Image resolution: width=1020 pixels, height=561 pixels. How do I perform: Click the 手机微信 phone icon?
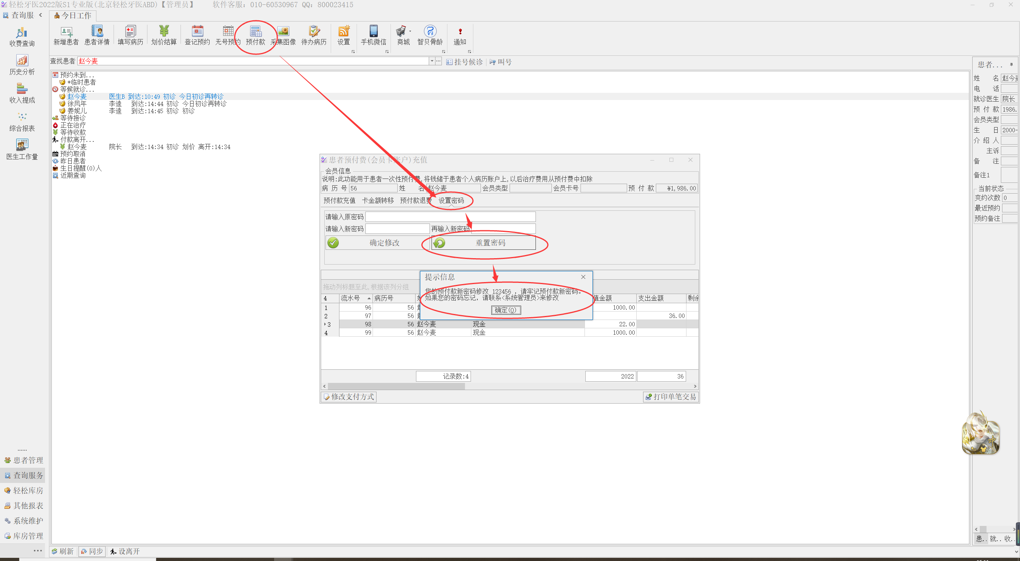click(373, 35)
